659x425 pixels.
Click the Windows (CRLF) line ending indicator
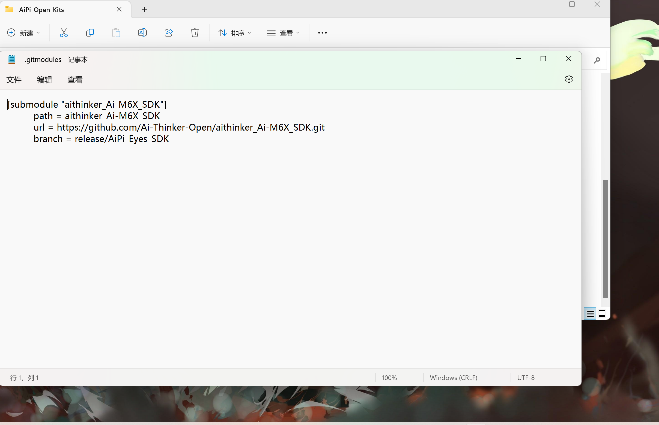454,378
